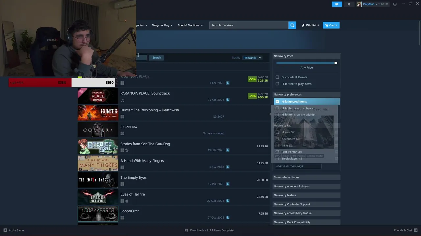Open the Ways to Play menu

point(162,25)
